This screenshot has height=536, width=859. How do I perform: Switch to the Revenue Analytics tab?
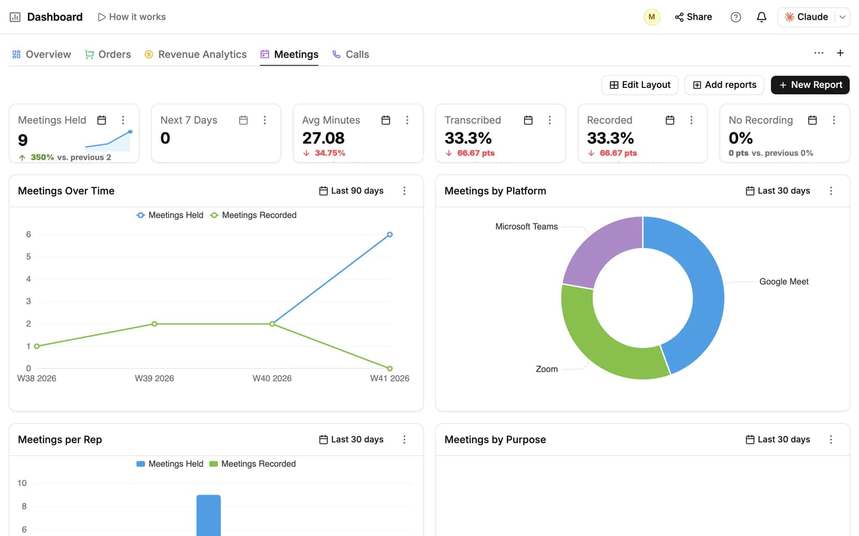tap(195, 54)
